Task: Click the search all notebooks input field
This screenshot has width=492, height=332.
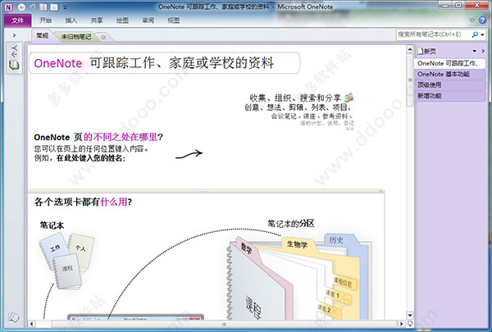Action: click(433, 34)
